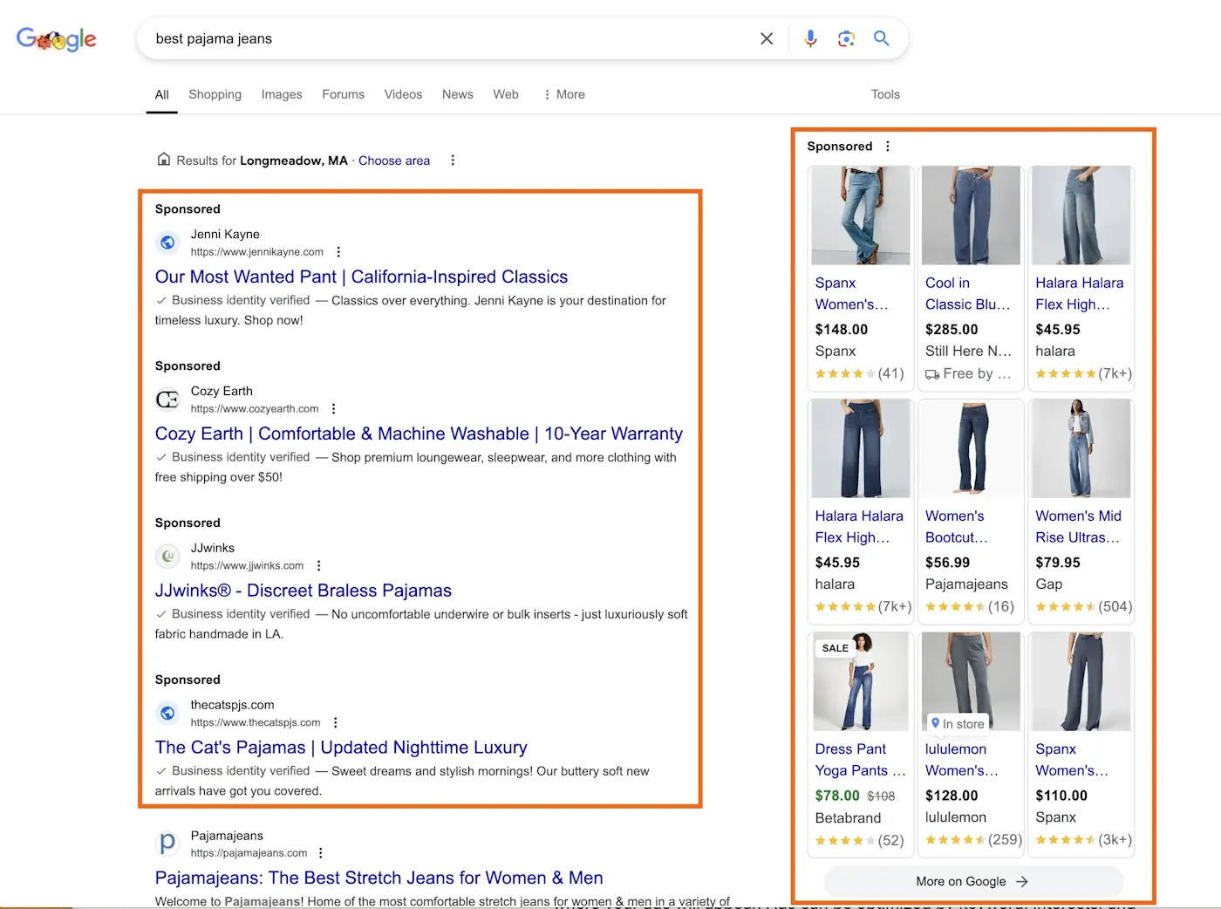The height and width of the screenshot is (909, 1221).
Task: Open Our Most Wanted Pant ad link
Action: pyautogui.click(x=361, y=277)
